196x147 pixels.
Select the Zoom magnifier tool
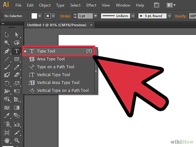pos(17,140)
